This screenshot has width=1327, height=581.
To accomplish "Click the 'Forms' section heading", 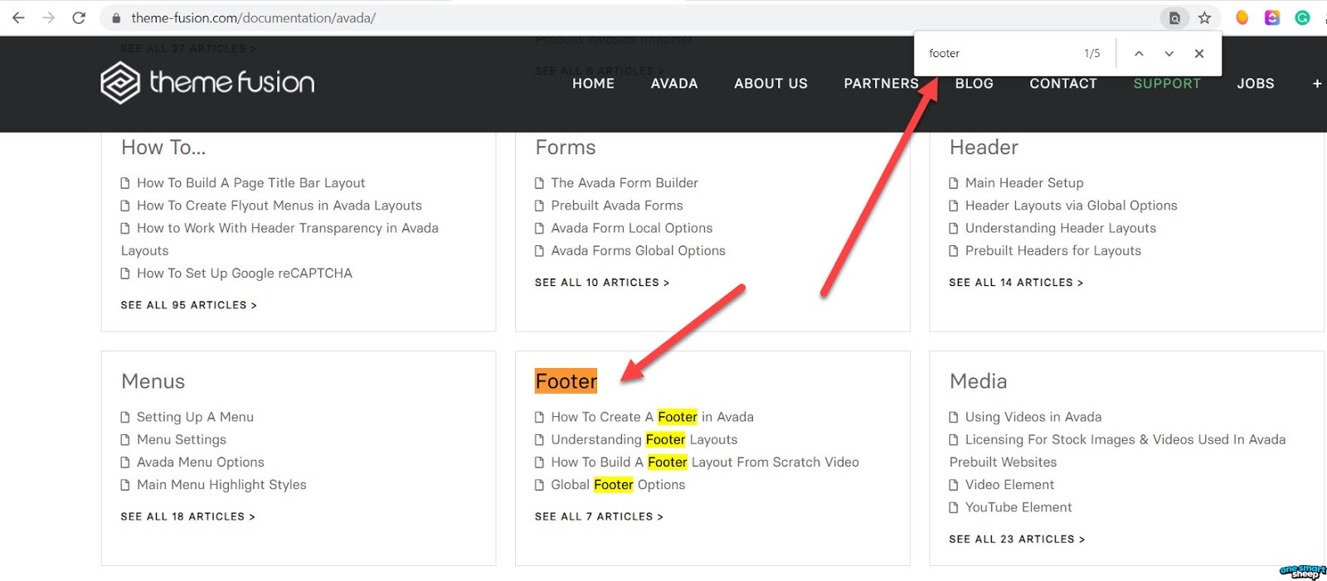I will point(566,148).
